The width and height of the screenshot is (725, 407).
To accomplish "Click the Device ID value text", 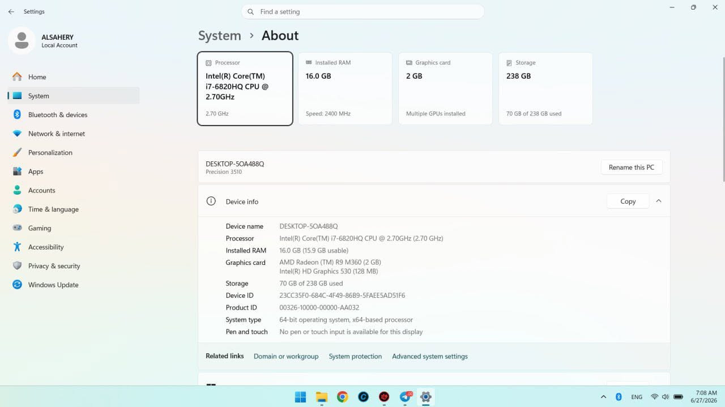I will [x=342, y=295].
